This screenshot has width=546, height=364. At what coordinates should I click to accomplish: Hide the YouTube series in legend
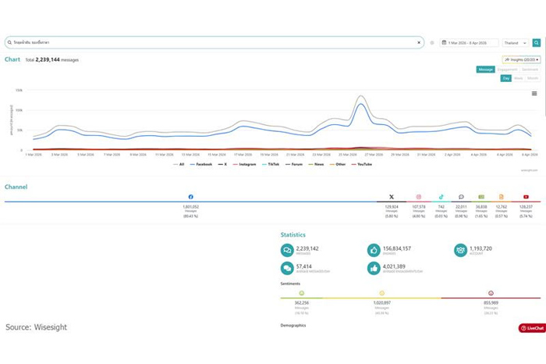[x=364, y=164]
